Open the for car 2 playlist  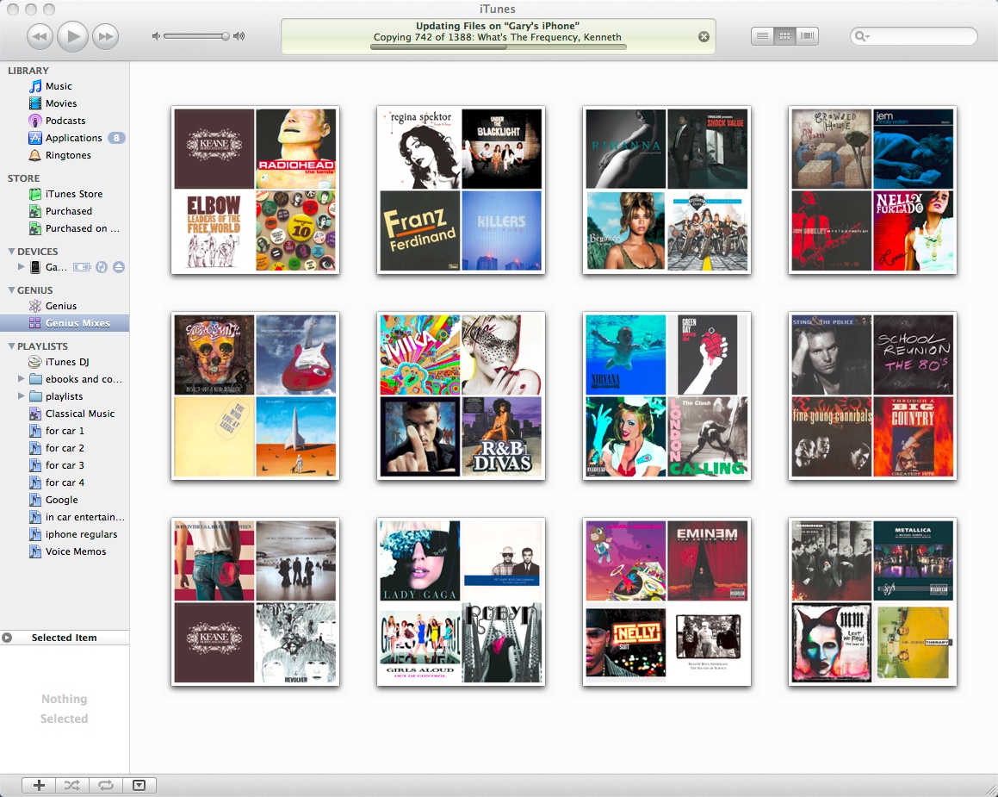pyautogui.click(x=65, y=448)
